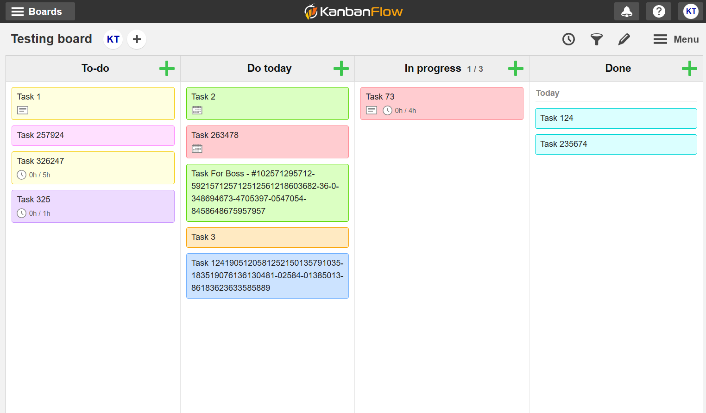Viewport: 706px width, 413px height.
Task: Click the KanbanFlow logo
Action: [353, 12]
